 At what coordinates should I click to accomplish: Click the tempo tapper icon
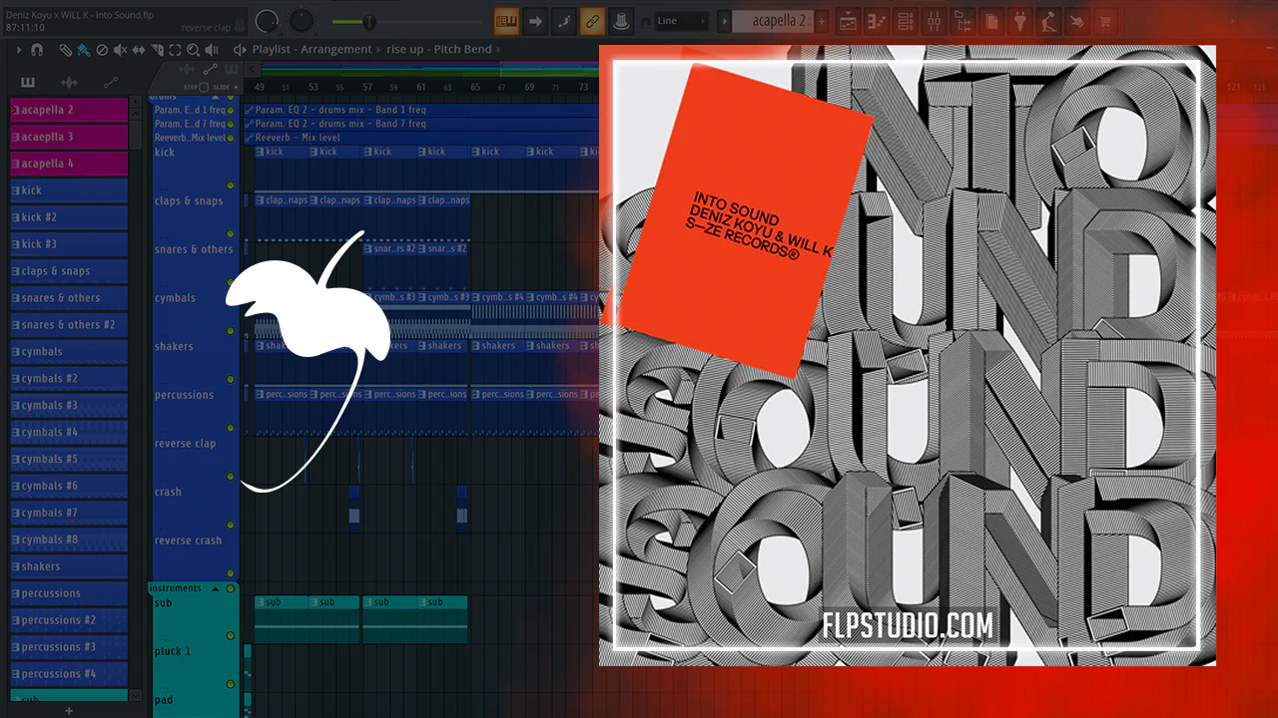click(1049, 21)
